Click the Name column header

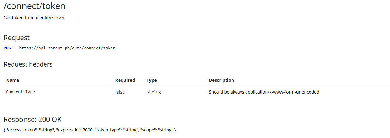pyautogui.click(x=12, y=80)
